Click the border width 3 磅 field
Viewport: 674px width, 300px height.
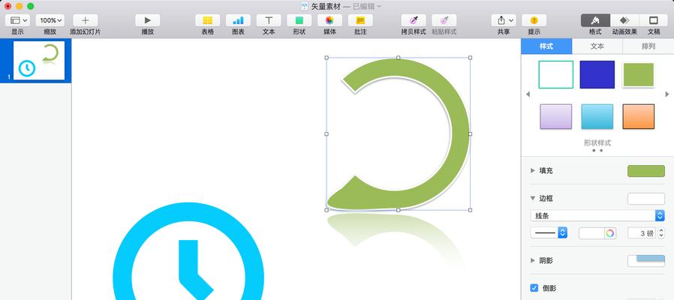(x=641, y=233)
